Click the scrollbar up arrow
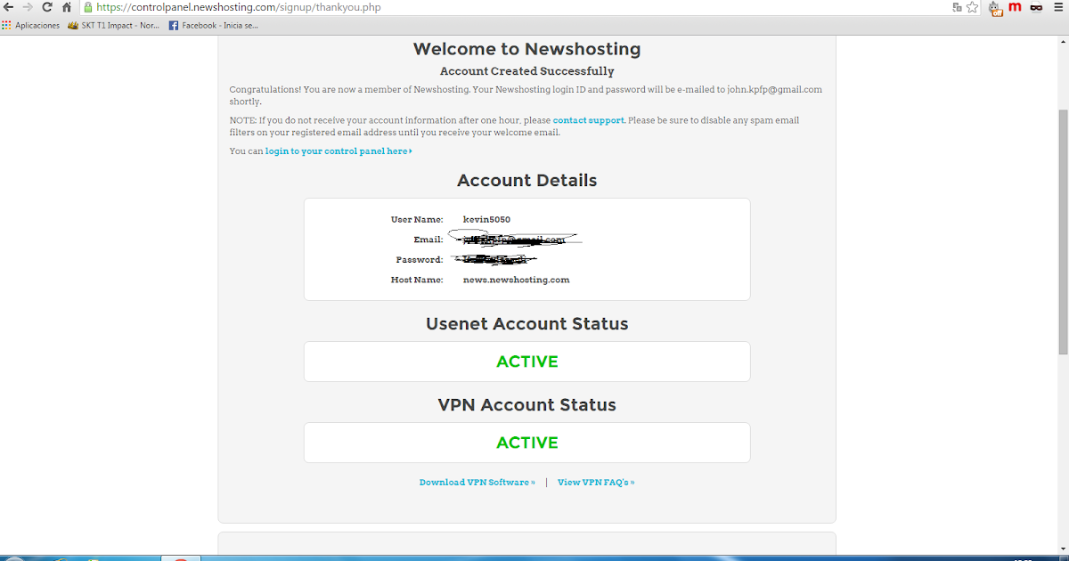 click(1063, 41)
